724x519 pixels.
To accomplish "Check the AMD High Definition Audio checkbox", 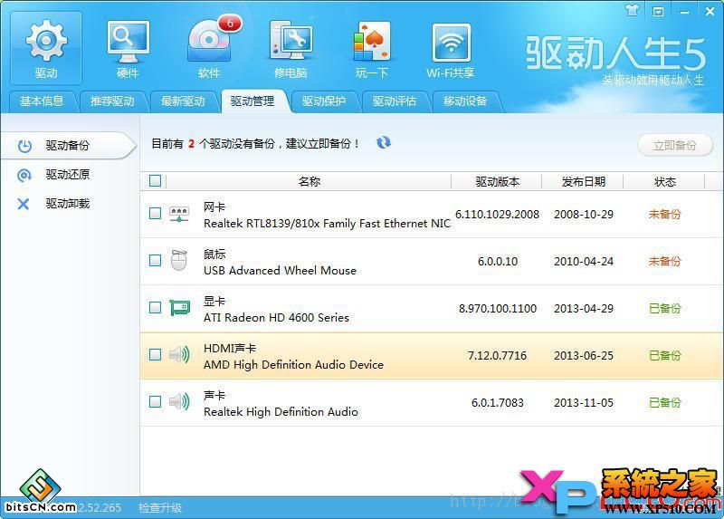I will coord(155,355).
